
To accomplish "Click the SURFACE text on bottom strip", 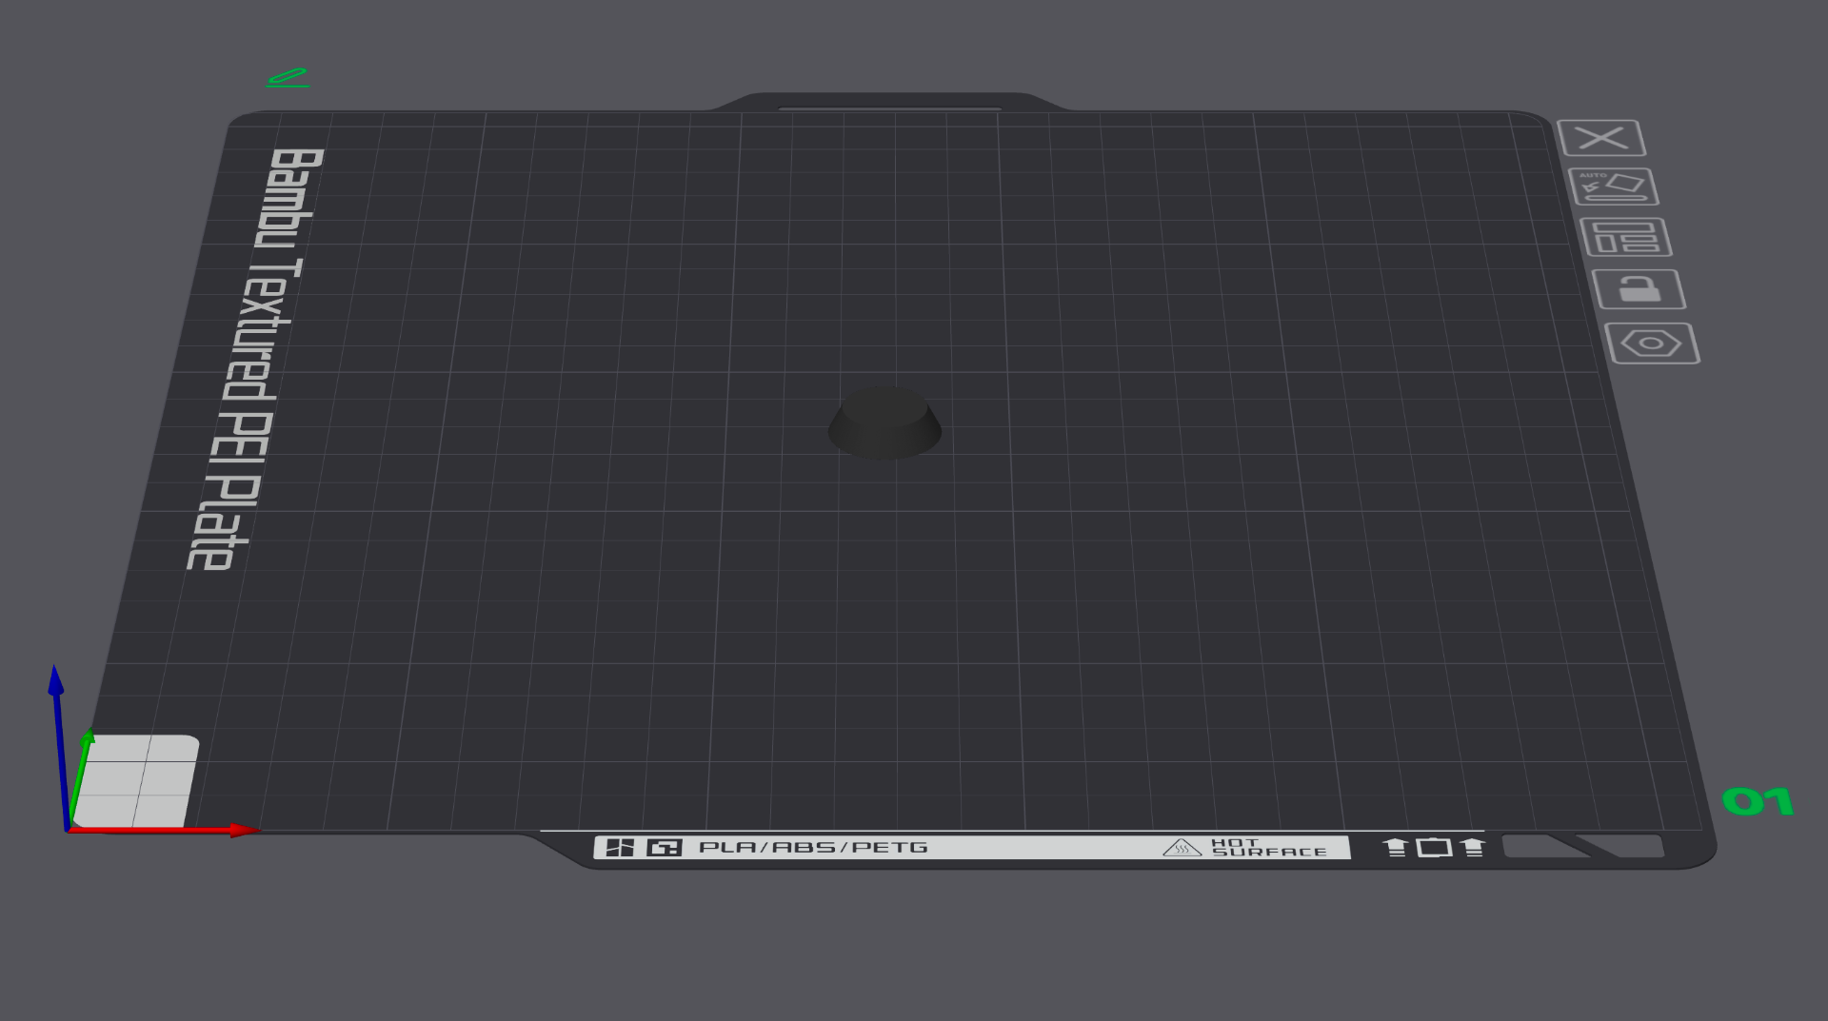I will [1269, 852].
